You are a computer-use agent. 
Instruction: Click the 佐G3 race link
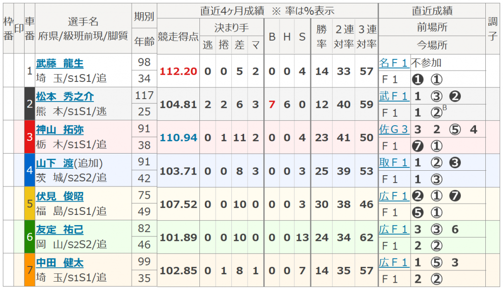tap(393, 130)
